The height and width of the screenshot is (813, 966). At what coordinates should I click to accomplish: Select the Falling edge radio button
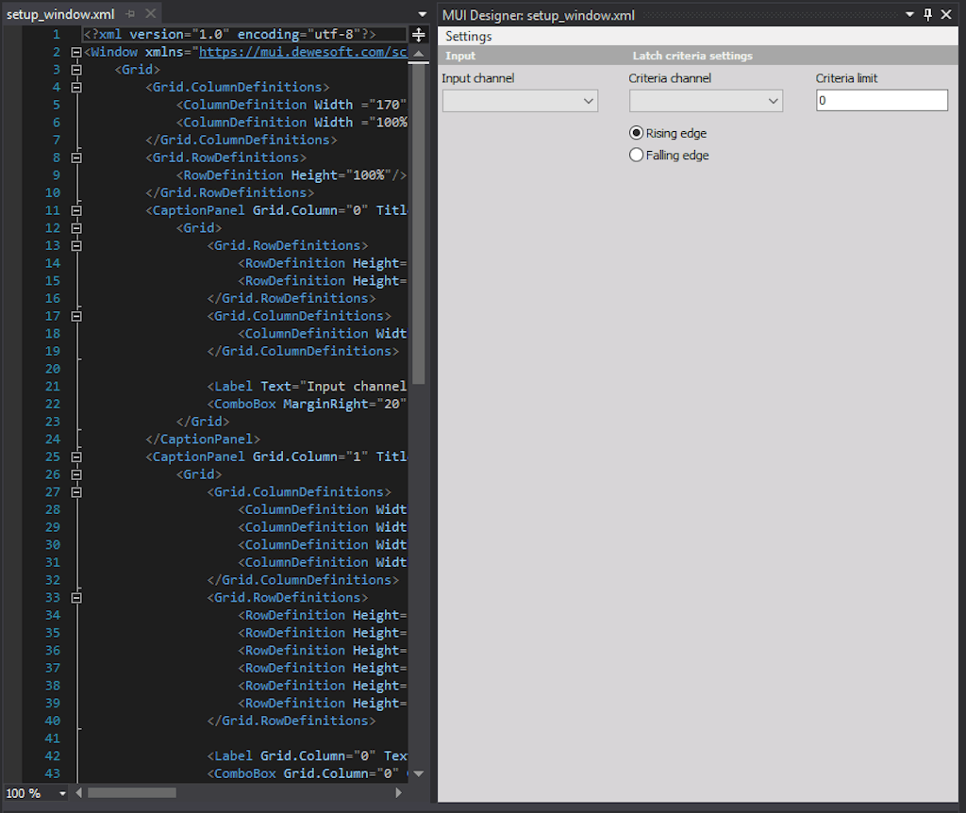[637, 155]
